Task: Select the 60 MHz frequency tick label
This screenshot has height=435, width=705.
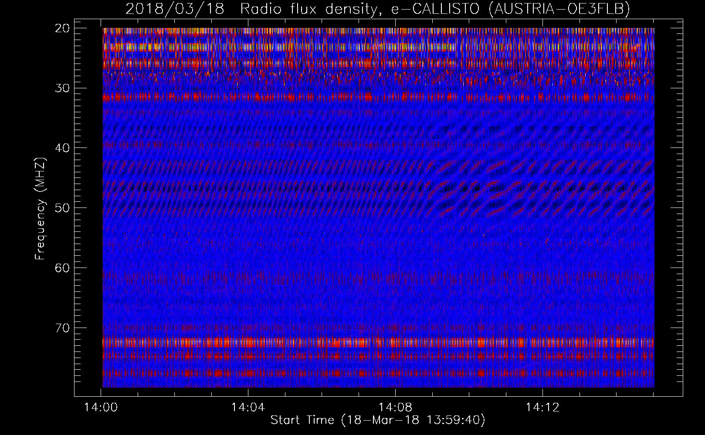Action: click(x=63, y=268)
